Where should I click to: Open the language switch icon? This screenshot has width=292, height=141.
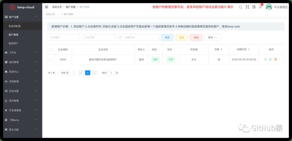click(x=254, y=7)
